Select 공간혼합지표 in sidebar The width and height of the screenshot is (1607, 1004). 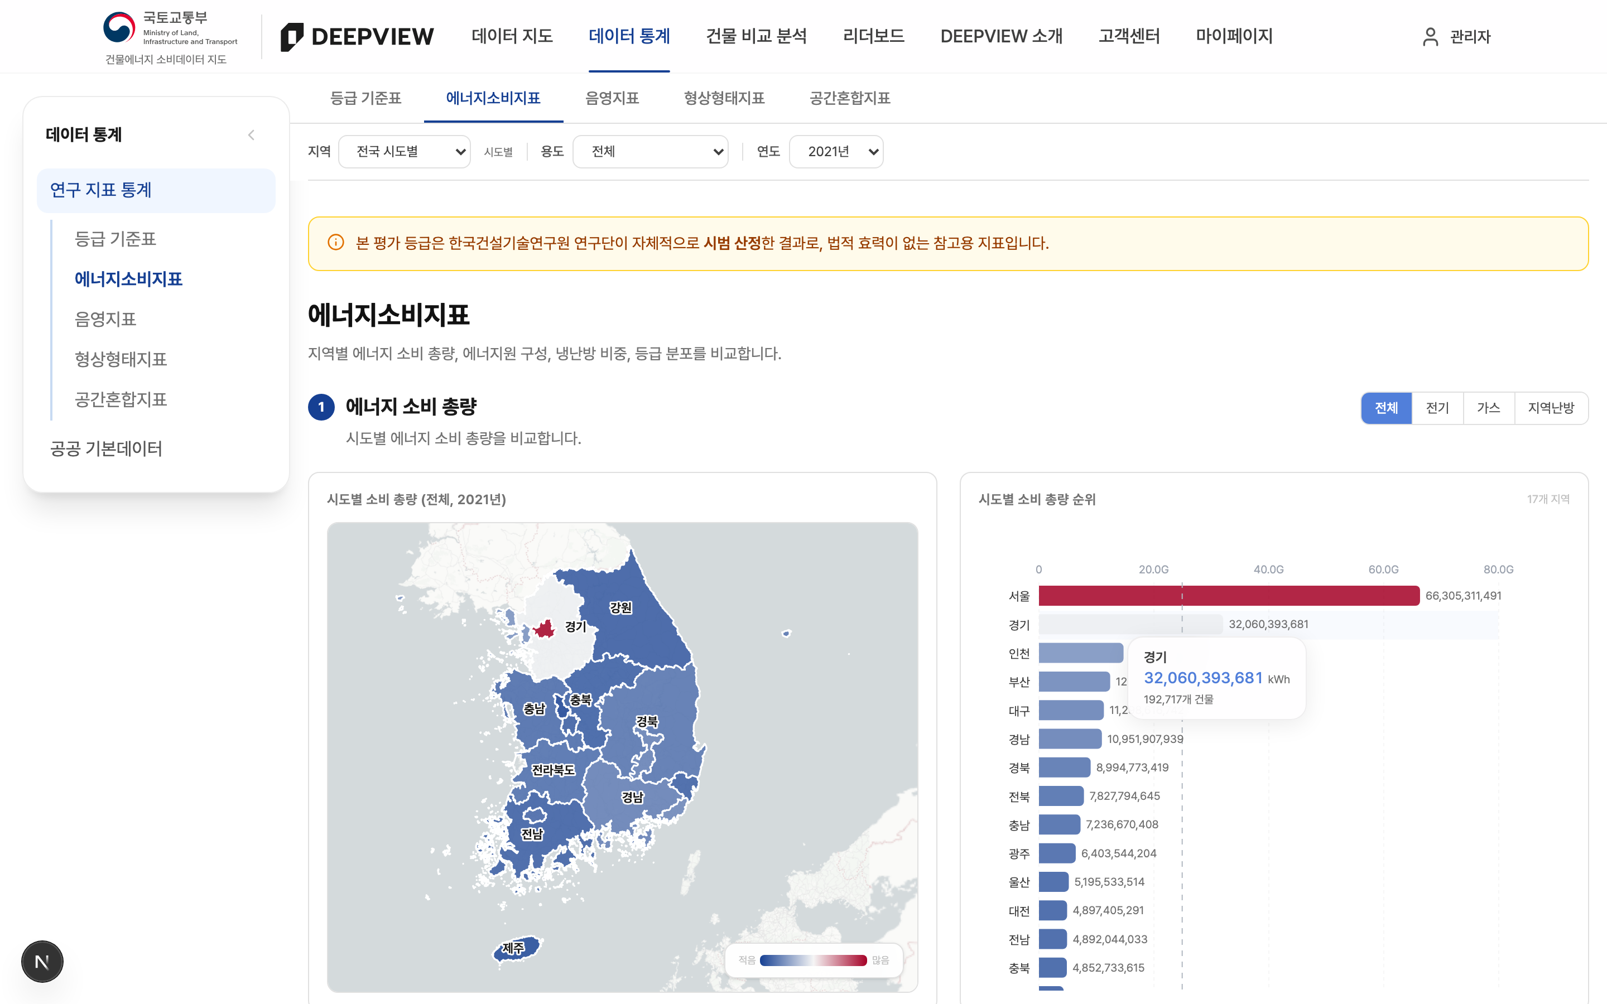point(120,400)
